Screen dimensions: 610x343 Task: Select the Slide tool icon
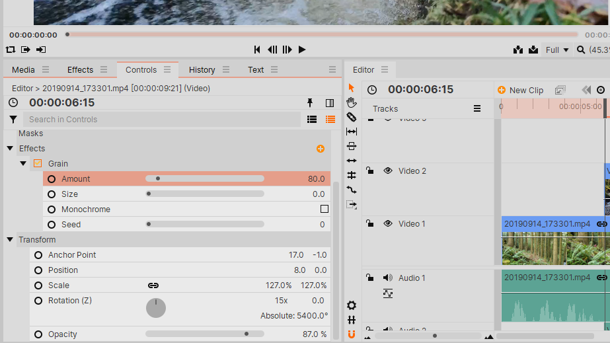tap(352, 146)
